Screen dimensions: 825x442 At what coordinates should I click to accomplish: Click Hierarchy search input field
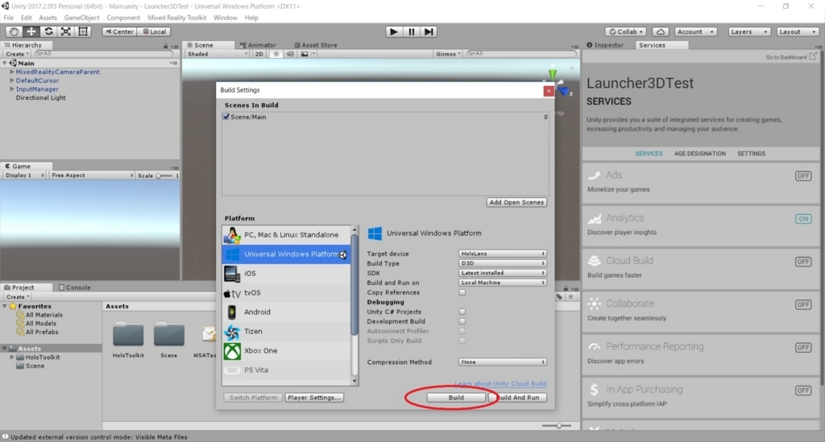tap(104, 54)
